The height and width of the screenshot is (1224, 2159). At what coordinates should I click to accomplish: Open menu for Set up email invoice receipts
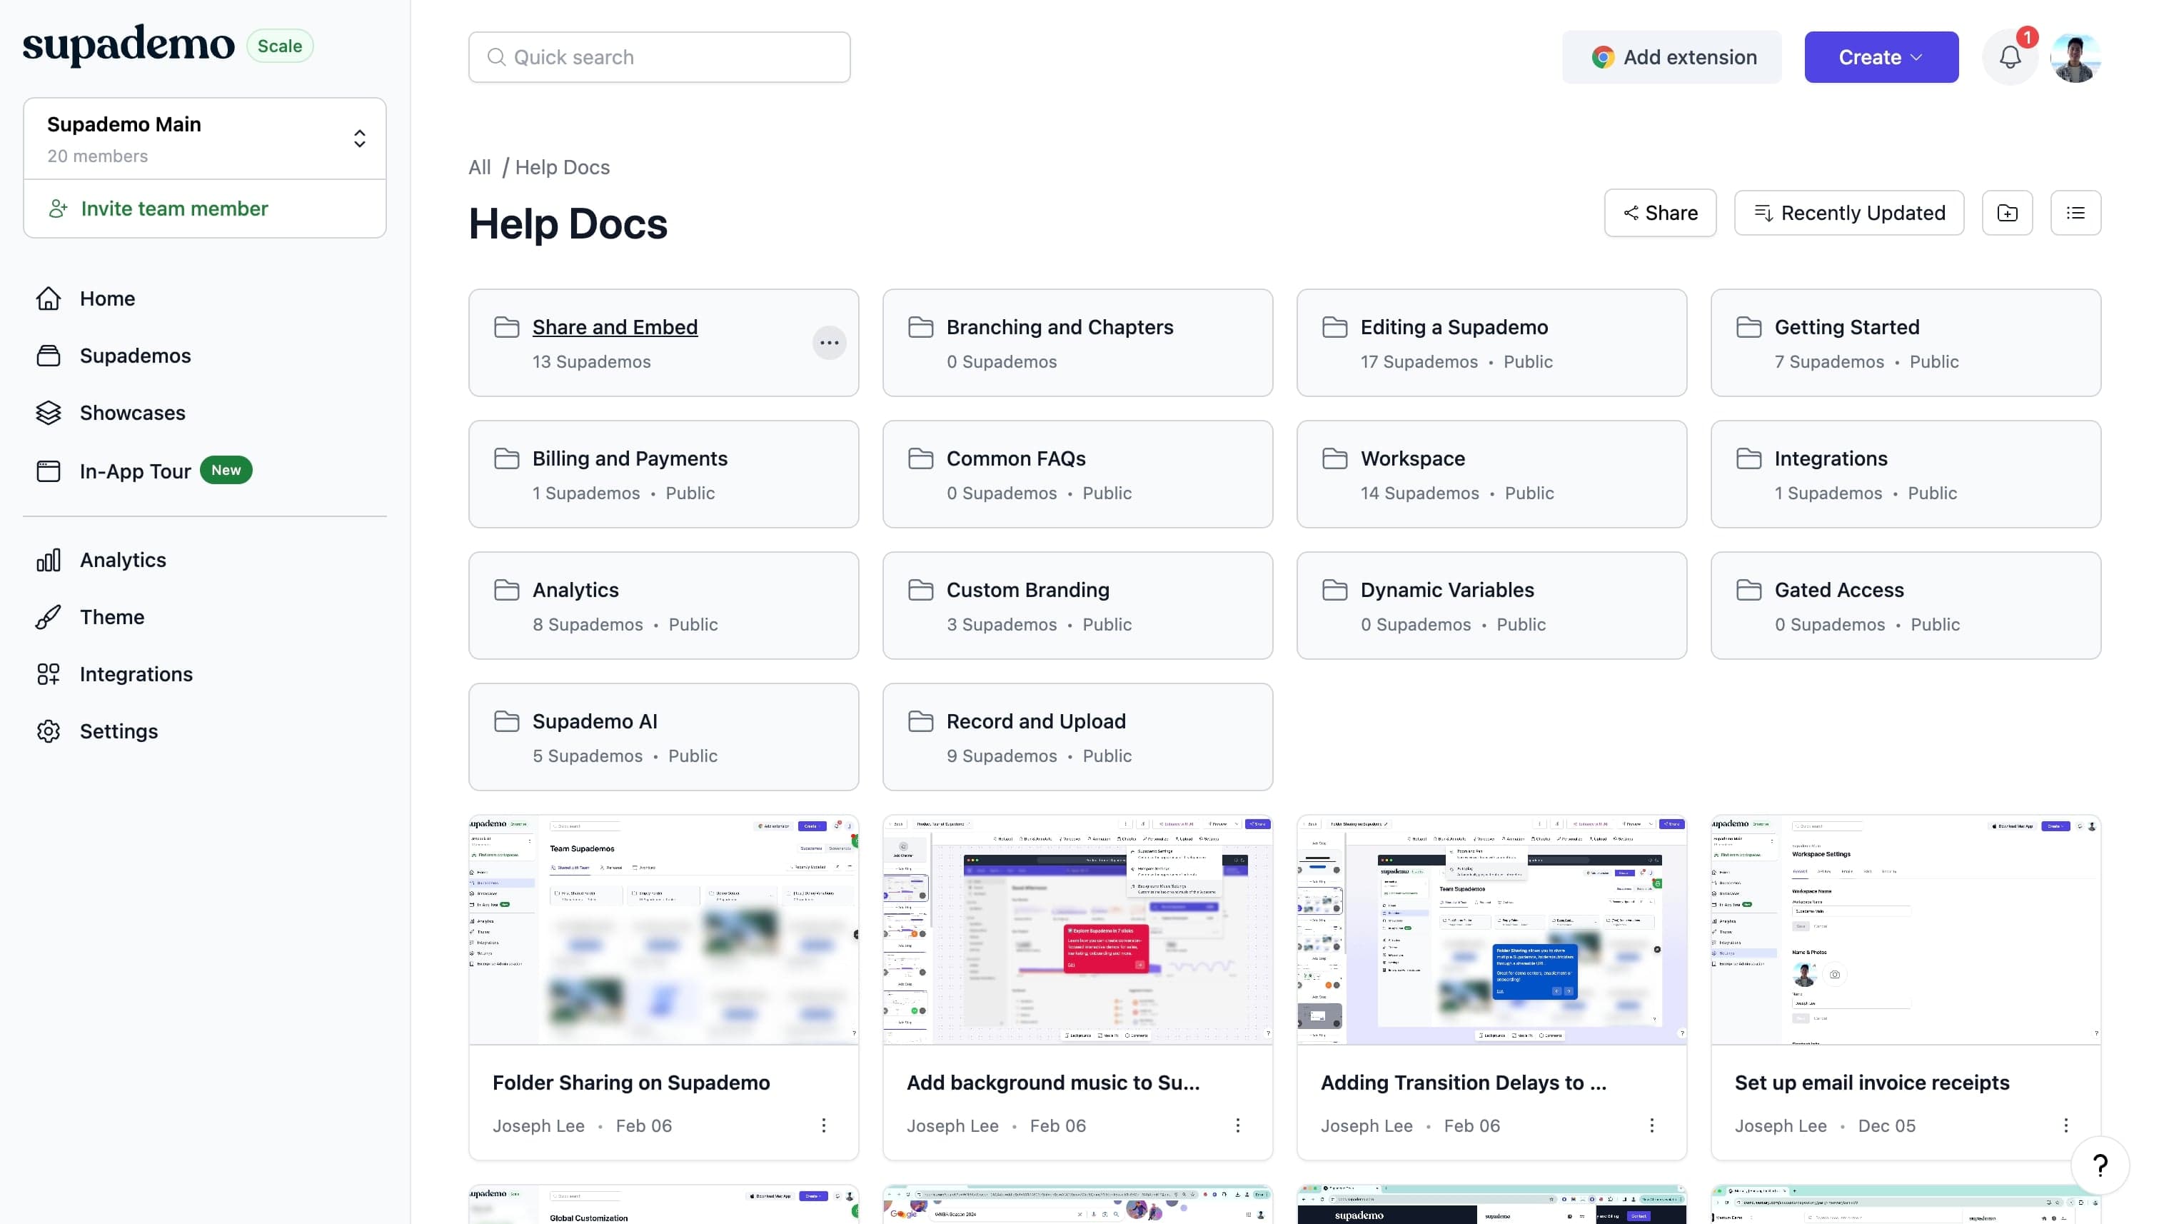2065,1125
